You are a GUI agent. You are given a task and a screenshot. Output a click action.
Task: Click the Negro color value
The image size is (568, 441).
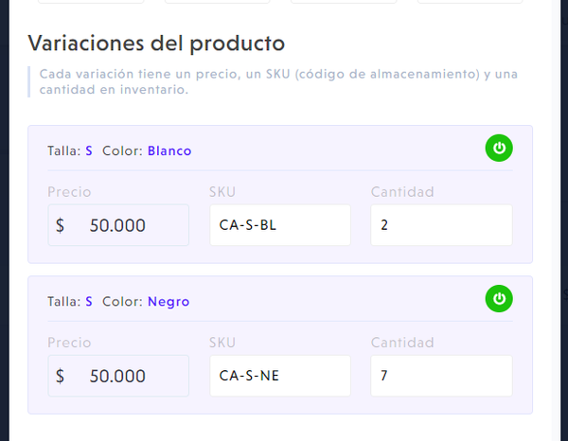(169, 301)
